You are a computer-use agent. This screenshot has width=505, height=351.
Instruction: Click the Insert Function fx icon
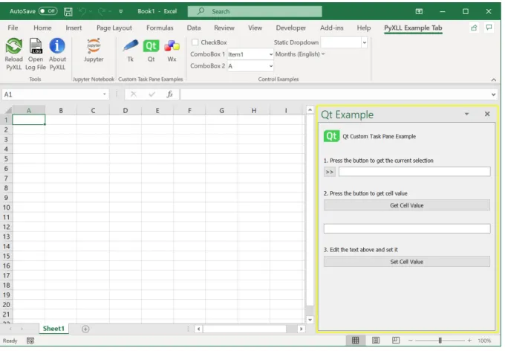pos(170,94)
